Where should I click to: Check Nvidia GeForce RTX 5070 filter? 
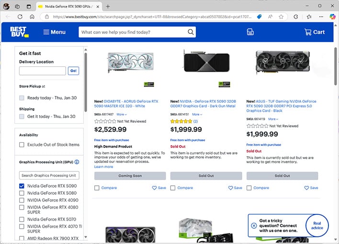(x=22, y=219)
